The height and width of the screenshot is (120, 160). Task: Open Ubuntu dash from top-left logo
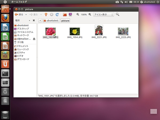[5, 2]
